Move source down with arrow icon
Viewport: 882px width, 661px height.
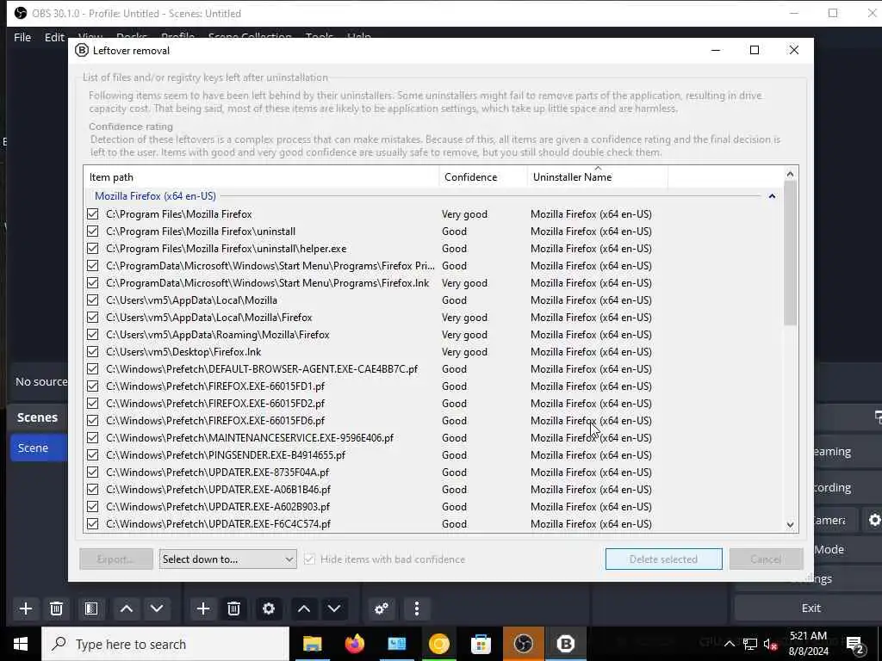point(334,608)
